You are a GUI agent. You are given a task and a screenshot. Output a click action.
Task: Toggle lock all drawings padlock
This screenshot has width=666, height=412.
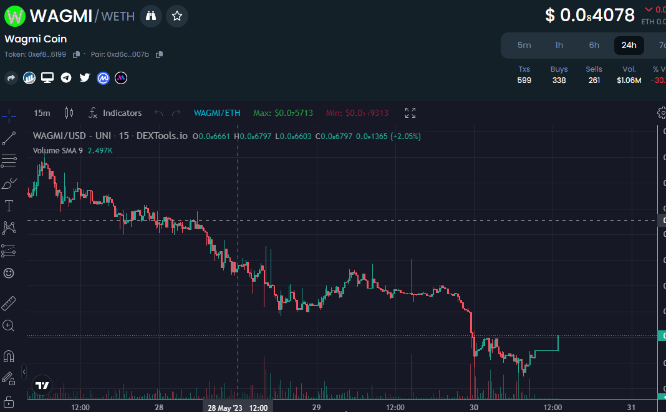[x=9, y=401]
